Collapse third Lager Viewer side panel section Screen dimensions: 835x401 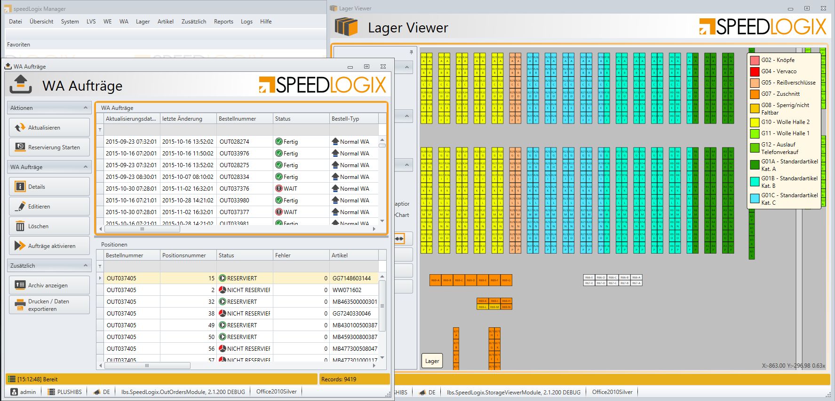407,164
